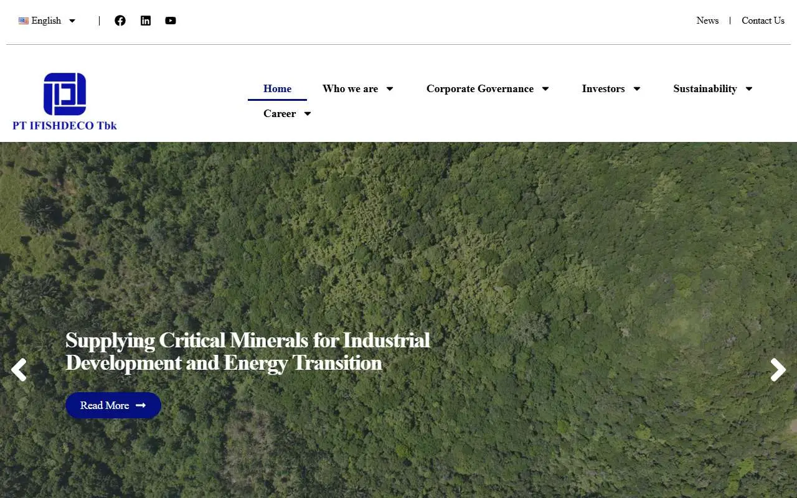797x498 pixels.
Task: Click the Contact Us link
Action: pos(763,21)
